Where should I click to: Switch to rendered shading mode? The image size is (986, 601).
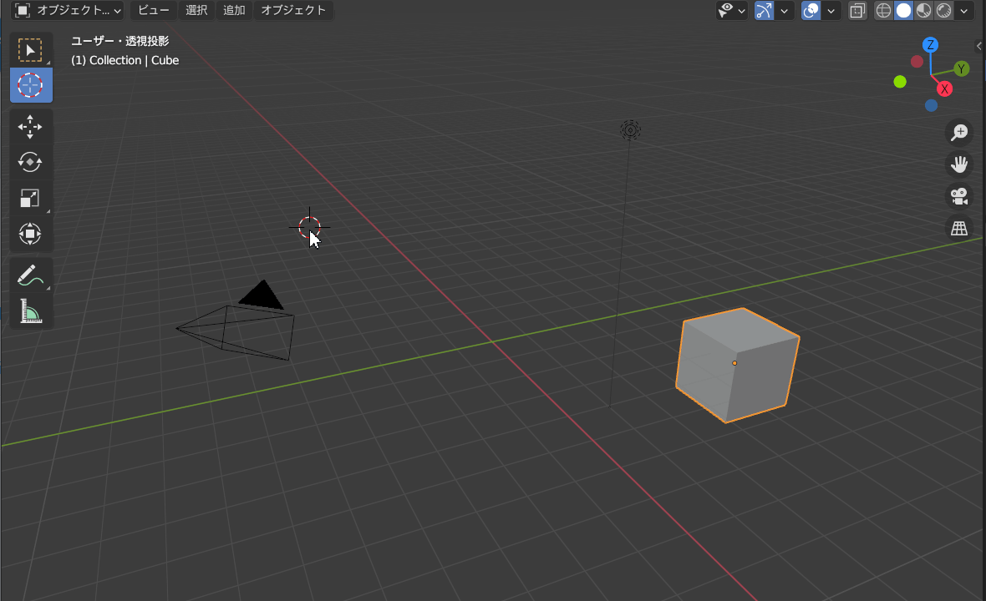tap(944, 11)
